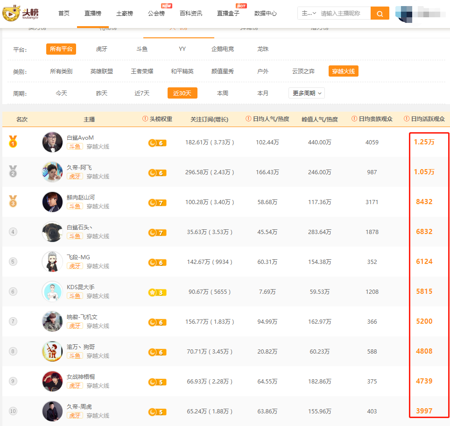
Task: Select the 穿越火线 category filter
Action: pyautogui.click(x=344, y=71)
